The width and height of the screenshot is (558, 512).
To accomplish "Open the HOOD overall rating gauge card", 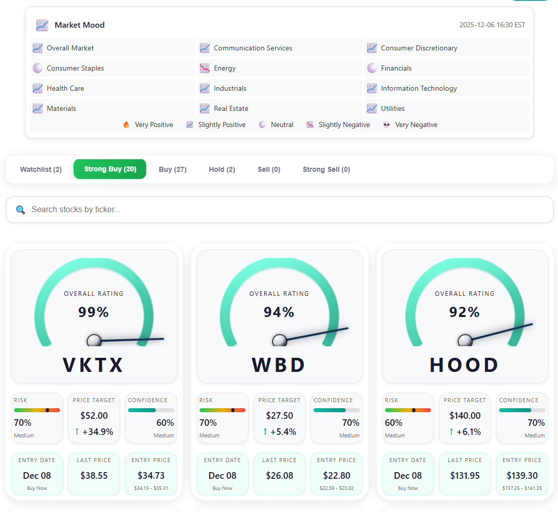I will [x=465, y=316].
